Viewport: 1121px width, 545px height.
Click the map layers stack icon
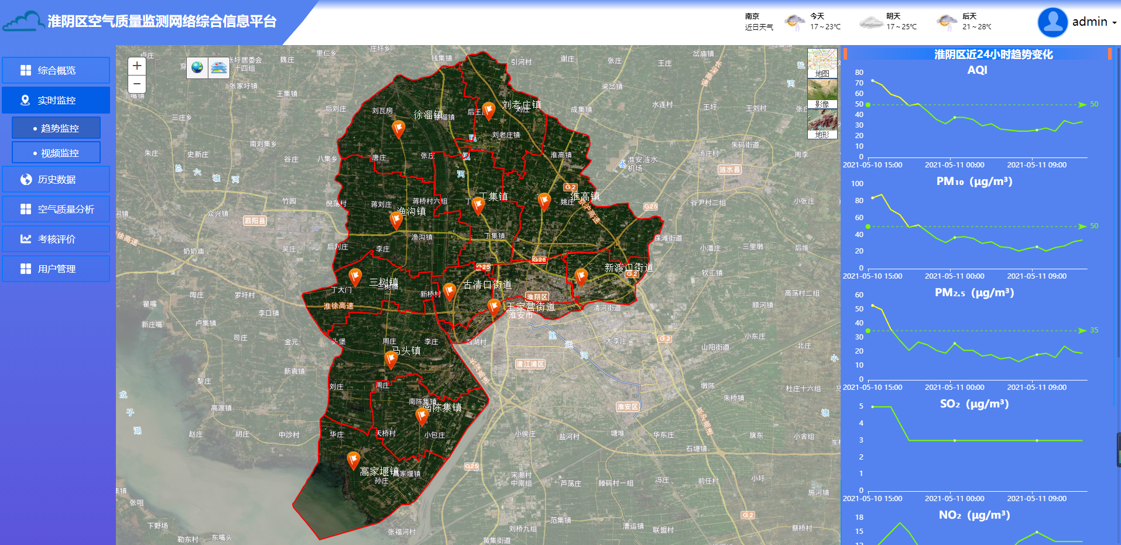click(x=219, y=68)
